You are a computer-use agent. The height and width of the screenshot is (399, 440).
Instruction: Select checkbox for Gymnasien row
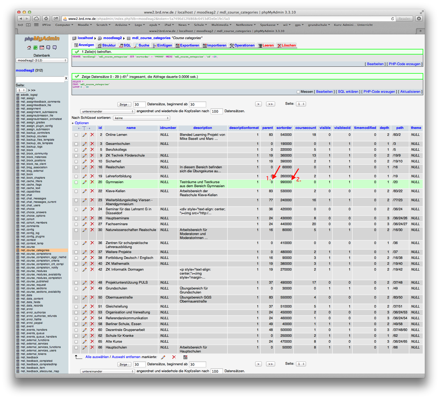pyautogui.click(x=76, y=182)
